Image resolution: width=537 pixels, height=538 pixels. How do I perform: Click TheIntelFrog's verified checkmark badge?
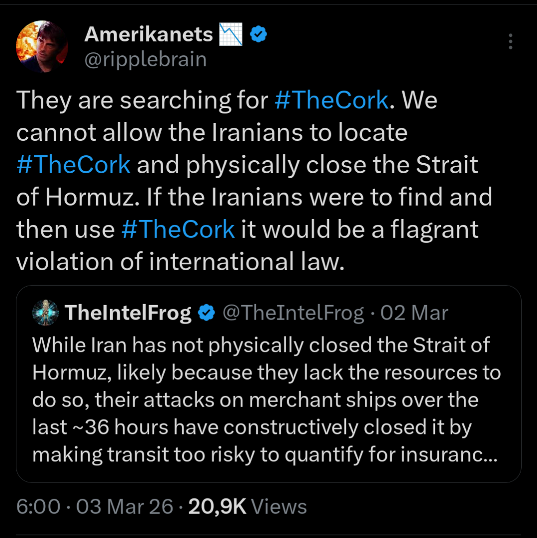click(x=207, y=313)
